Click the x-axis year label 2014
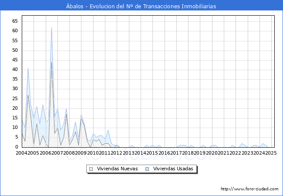The image size is (283, 196). pyautogui.click(x=141, y=153)
